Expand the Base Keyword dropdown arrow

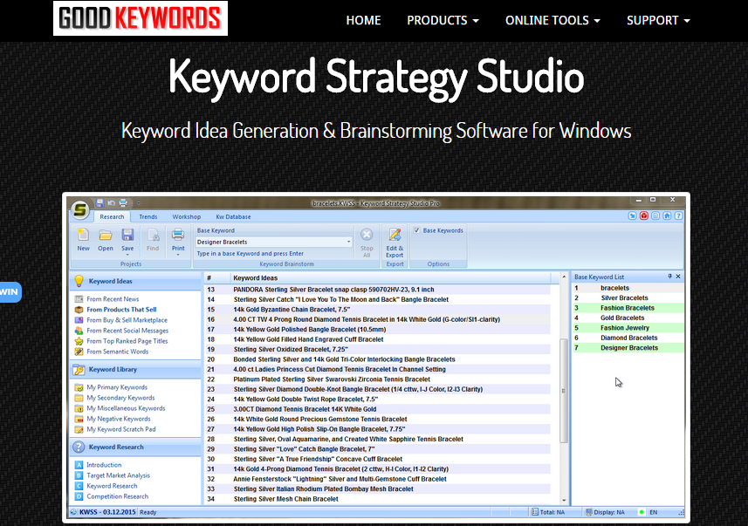349,242
